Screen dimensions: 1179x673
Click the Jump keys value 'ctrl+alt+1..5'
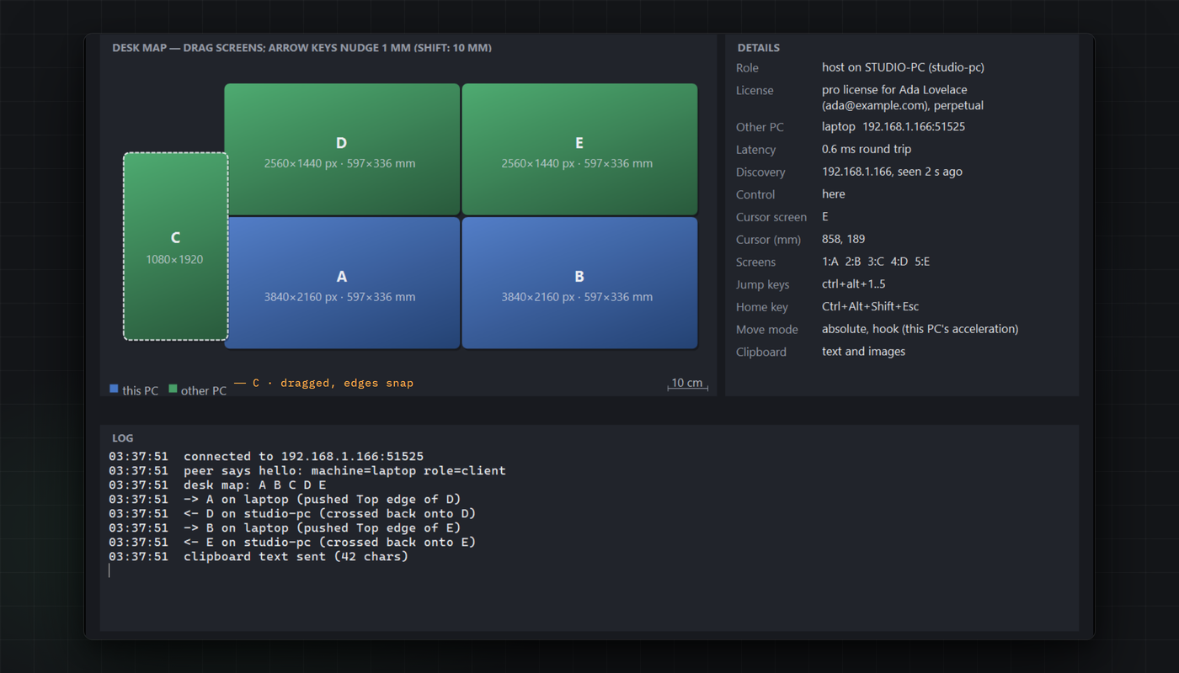tap(854, 284)
